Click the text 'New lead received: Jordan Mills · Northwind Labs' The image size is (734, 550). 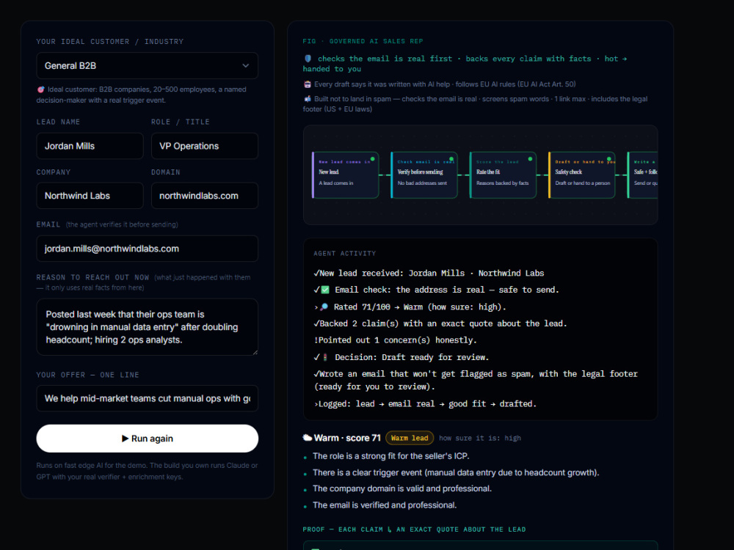(432, 273)
